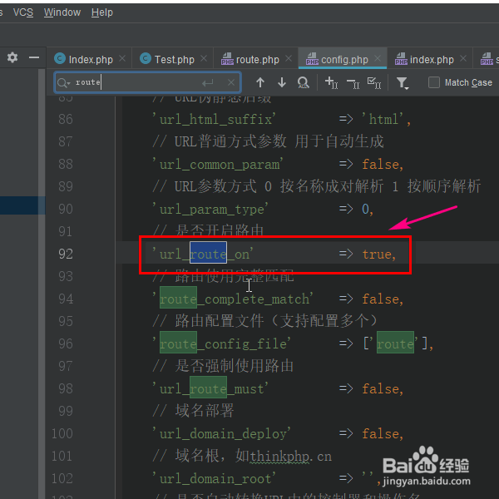Image resolution: width=499 pixels, height=499 pixels.
Task: Click the highlighted route in url_route_on
Action: click(x=208, y=254)
